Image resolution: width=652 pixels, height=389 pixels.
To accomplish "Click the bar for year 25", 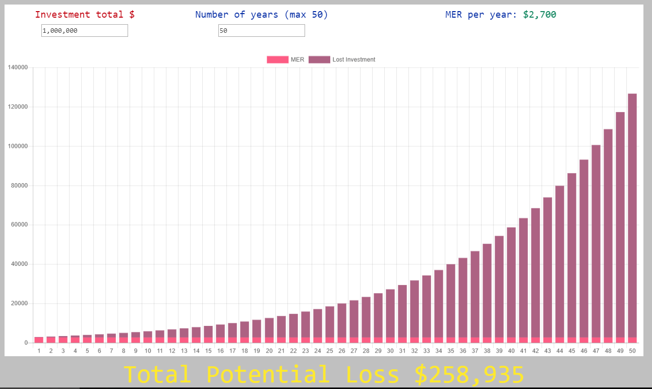I will point(330,324).
